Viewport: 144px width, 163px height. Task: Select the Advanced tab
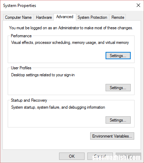pos(65,17)
